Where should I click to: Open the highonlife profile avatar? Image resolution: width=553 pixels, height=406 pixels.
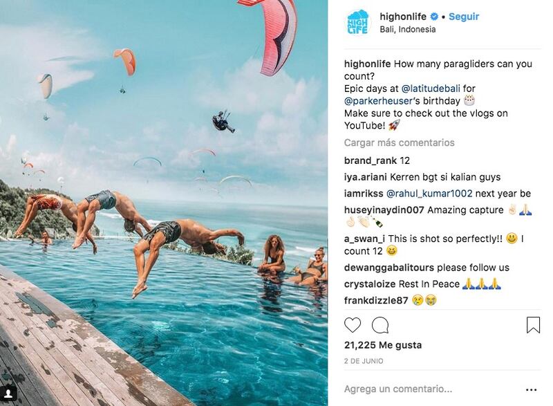coord(357,23)
